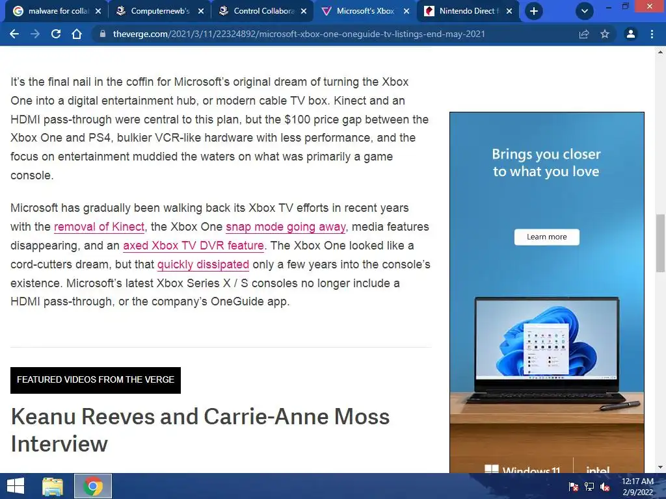The height and width of the screenshot is (499, 666).
Task: Click the scrollbar up arrow
Action: [x=660, y=53]
